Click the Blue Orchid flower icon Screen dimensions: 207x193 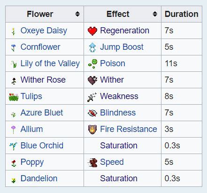click(13, 146)
